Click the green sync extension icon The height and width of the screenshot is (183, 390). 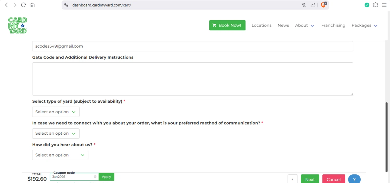pos(367,5)
